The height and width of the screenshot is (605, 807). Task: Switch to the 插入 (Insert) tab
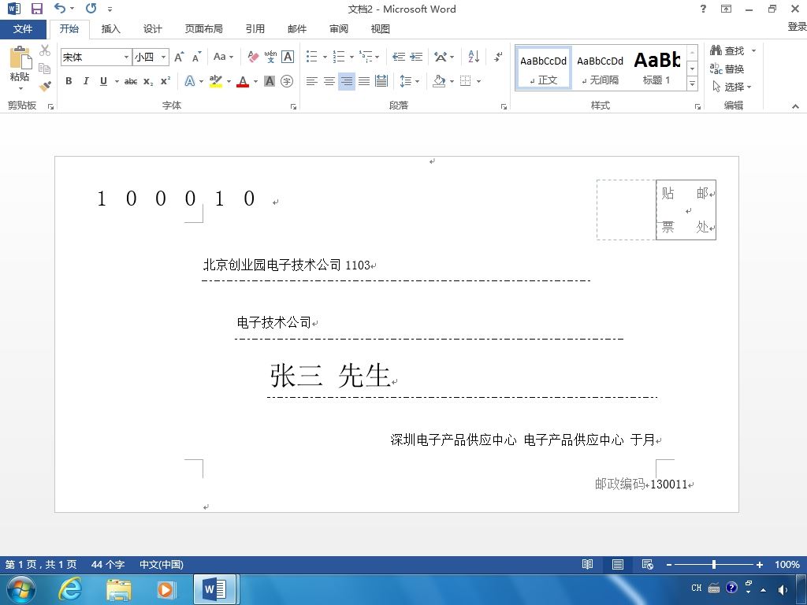[x=110, y=29]
